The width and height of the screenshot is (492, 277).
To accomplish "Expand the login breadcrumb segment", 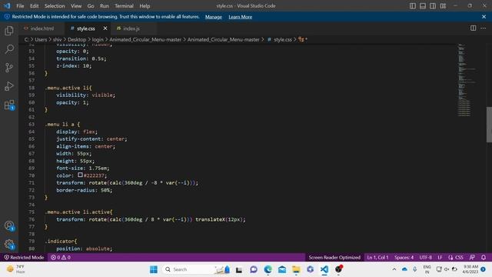I will tap(98, 39).
